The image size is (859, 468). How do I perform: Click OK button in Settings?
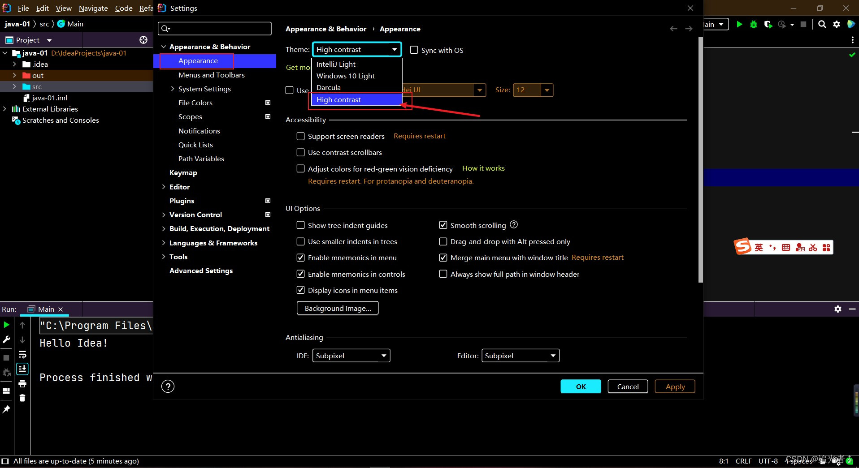[581, 386]
